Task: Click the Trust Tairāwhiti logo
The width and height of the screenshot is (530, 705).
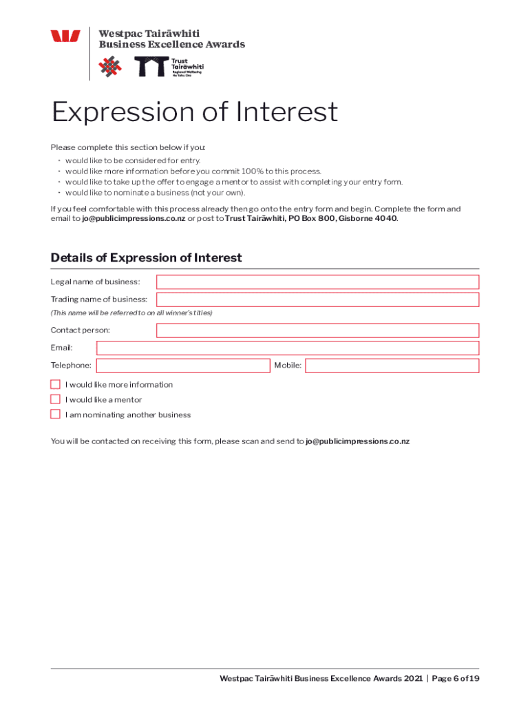Action: click(x=169, y=67)
